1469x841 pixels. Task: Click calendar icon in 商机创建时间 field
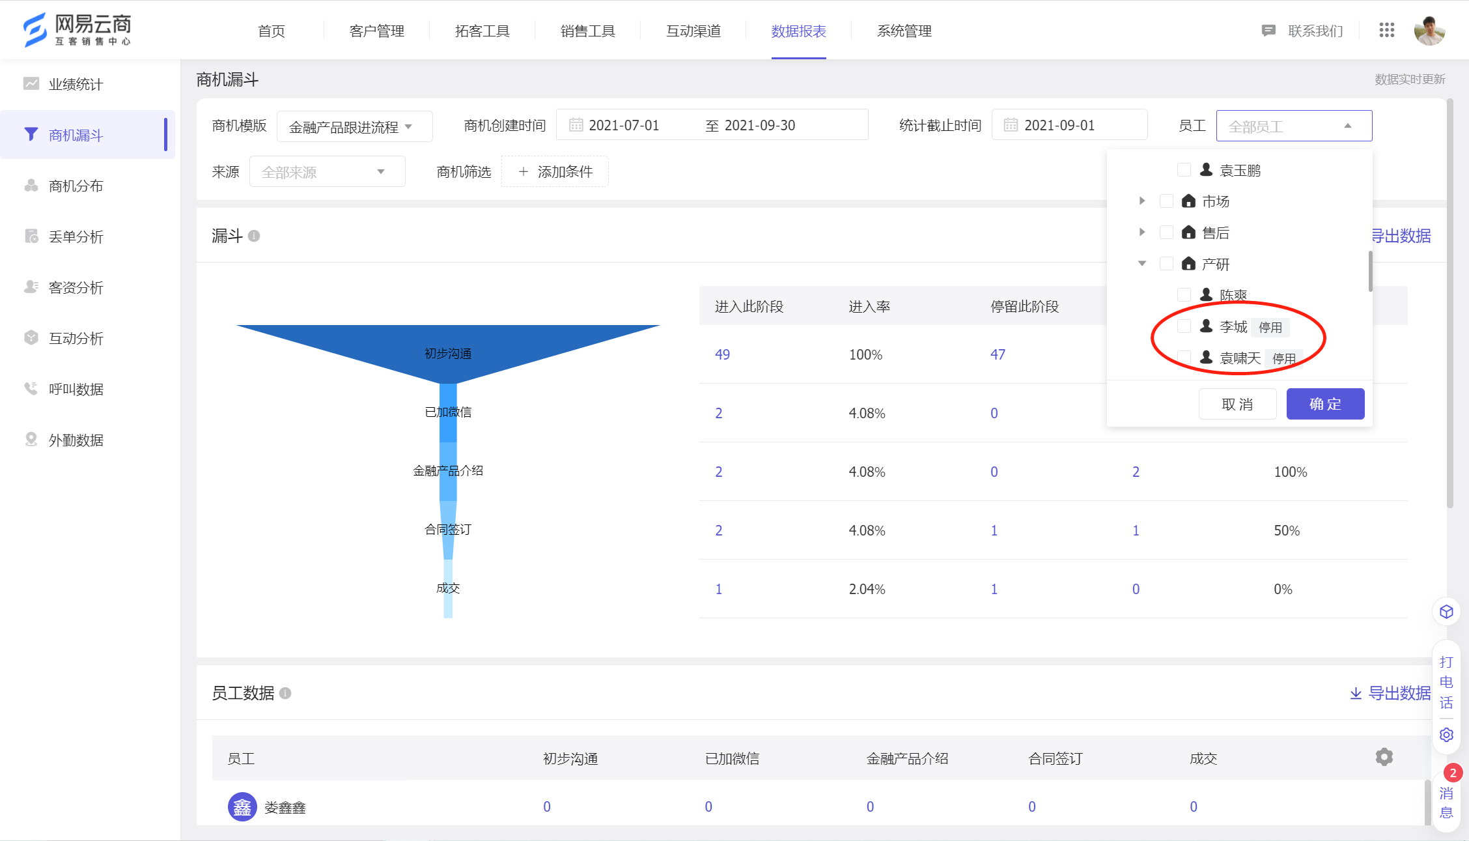point(576,124)
